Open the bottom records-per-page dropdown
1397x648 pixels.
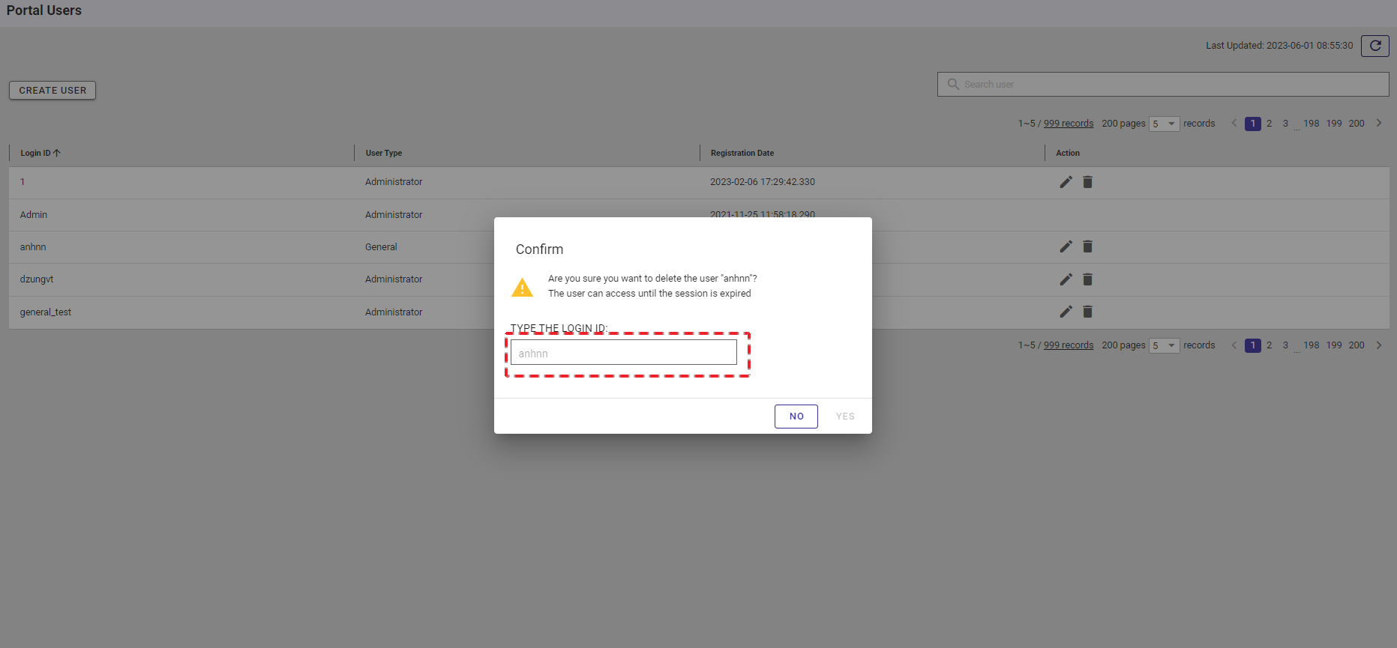1164,345
